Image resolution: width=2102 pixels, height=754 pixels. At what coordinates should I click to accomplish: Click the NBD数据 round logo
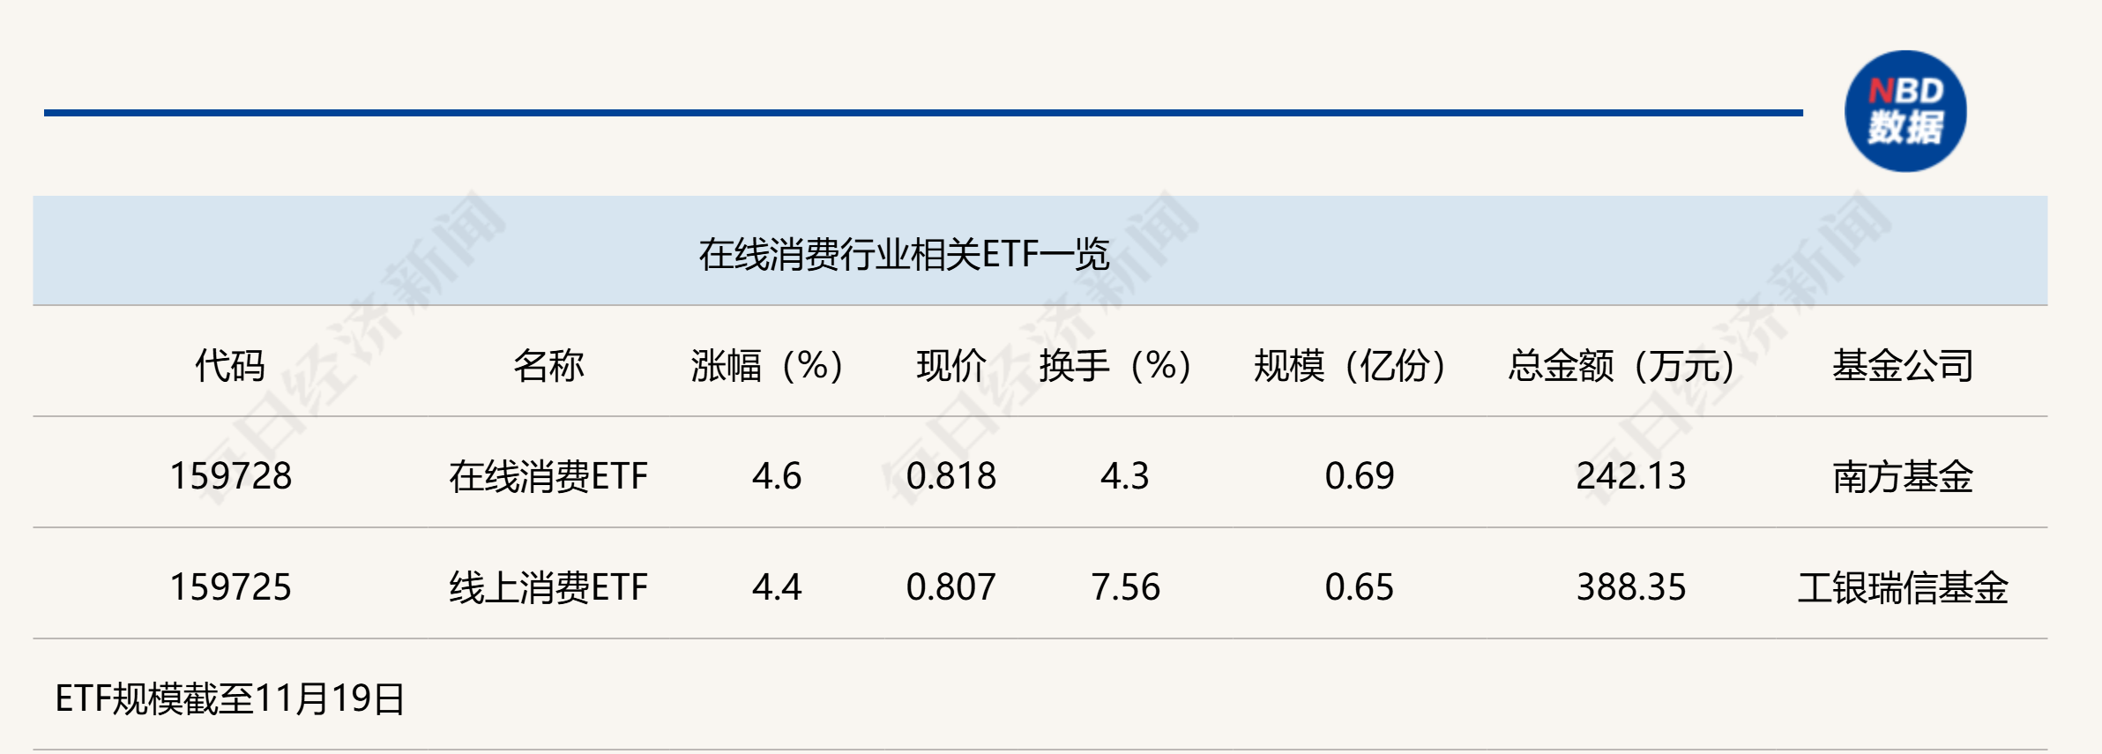(x=1905, y=111)
